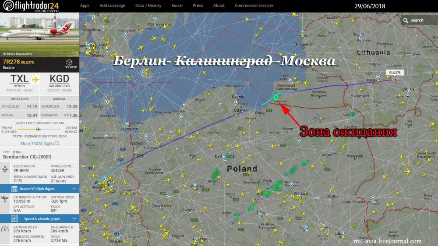Click the 7R278 flight number header

click(11, 62)
